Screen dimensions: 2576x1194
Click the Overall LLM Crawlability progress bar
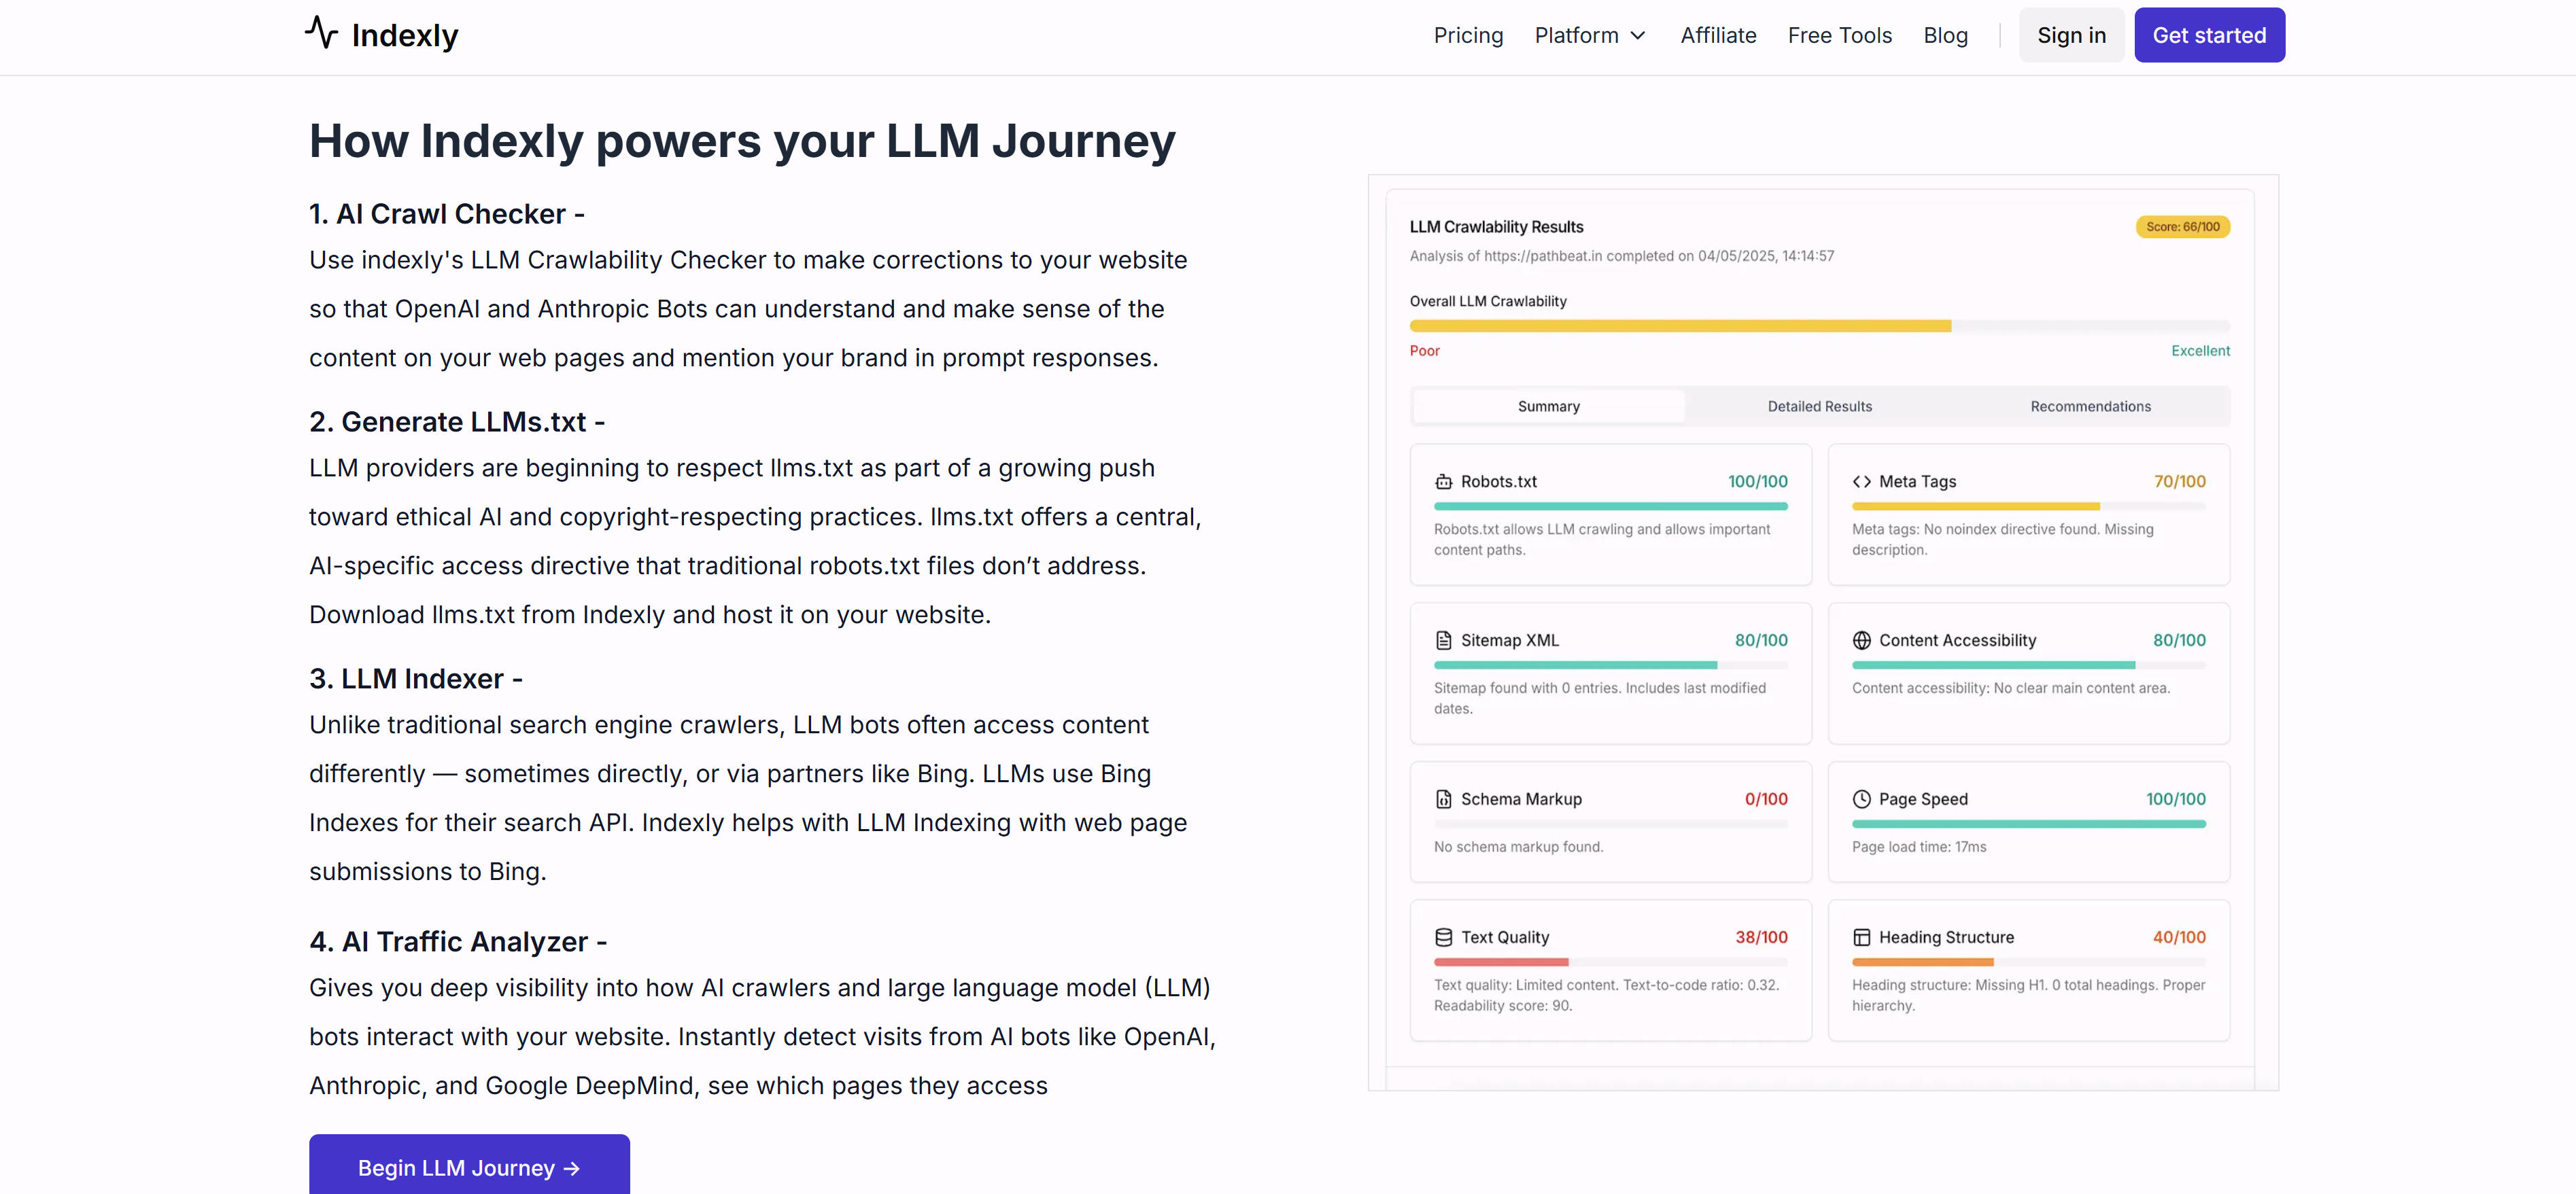point(1819,327)
